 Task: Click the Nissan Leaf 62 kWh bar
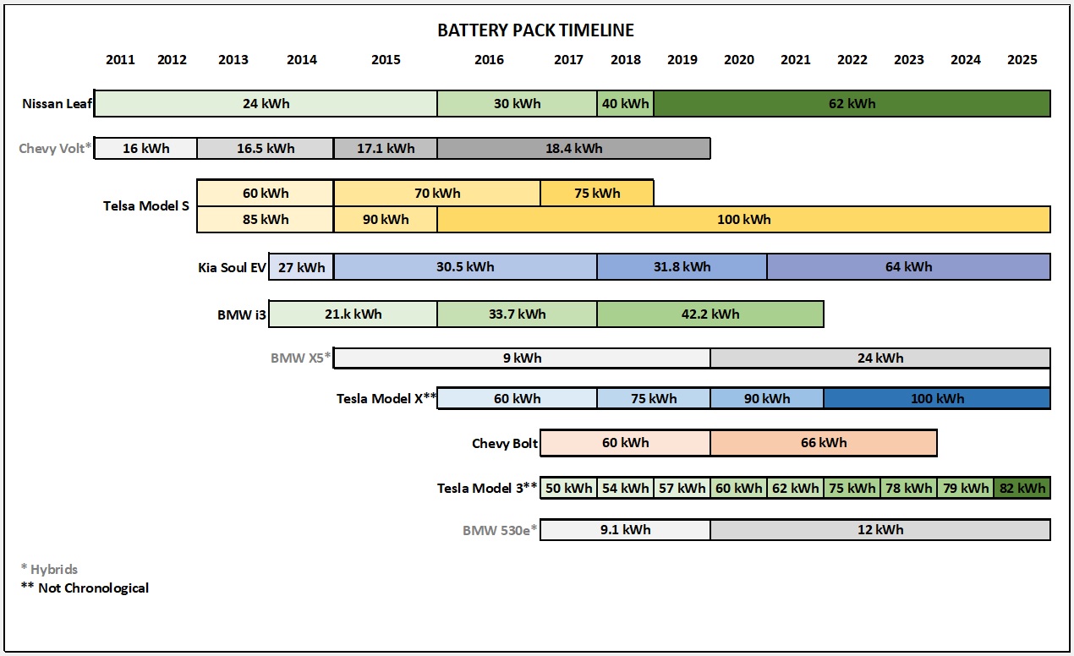point(852,103)
